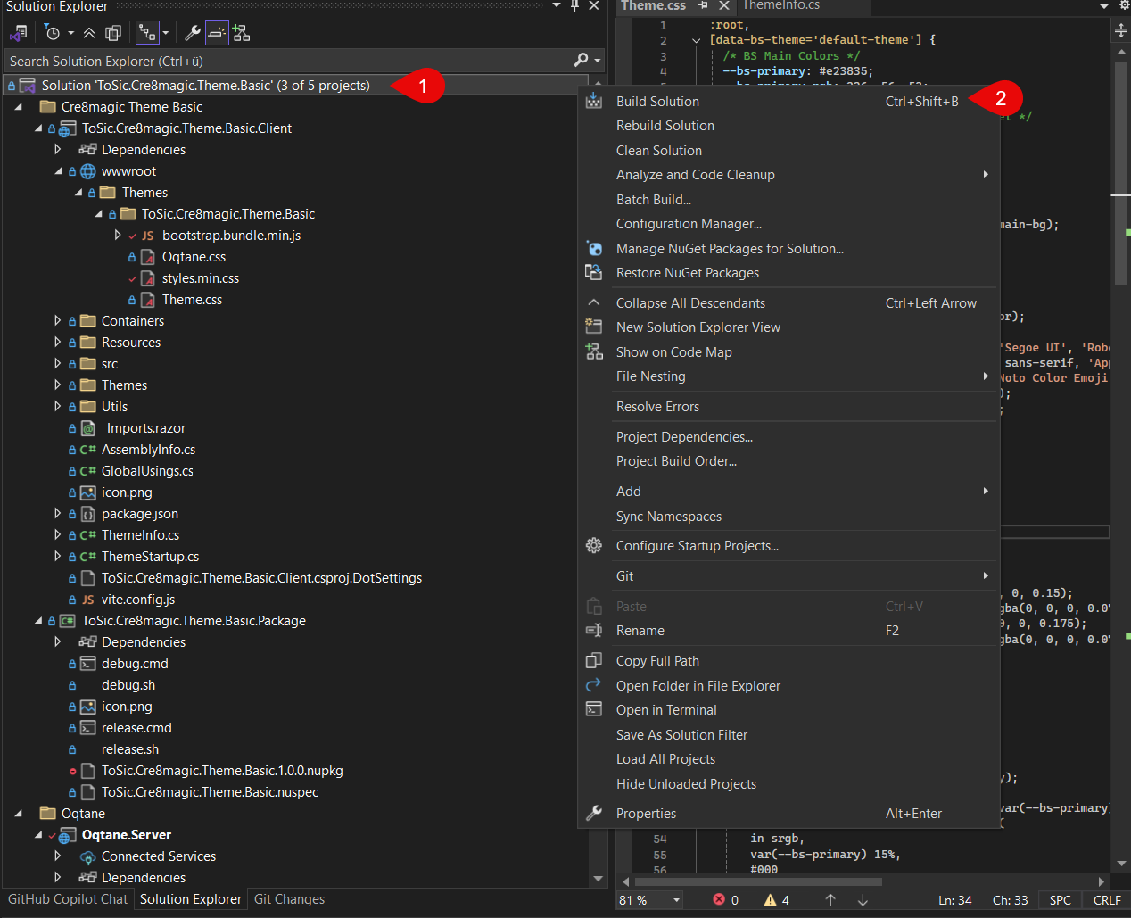The height and width of the screenshot is (918, 1131).
Task: Collapse the wwwroot folder node
Action: pyautogui.click(x=58, y=171)
